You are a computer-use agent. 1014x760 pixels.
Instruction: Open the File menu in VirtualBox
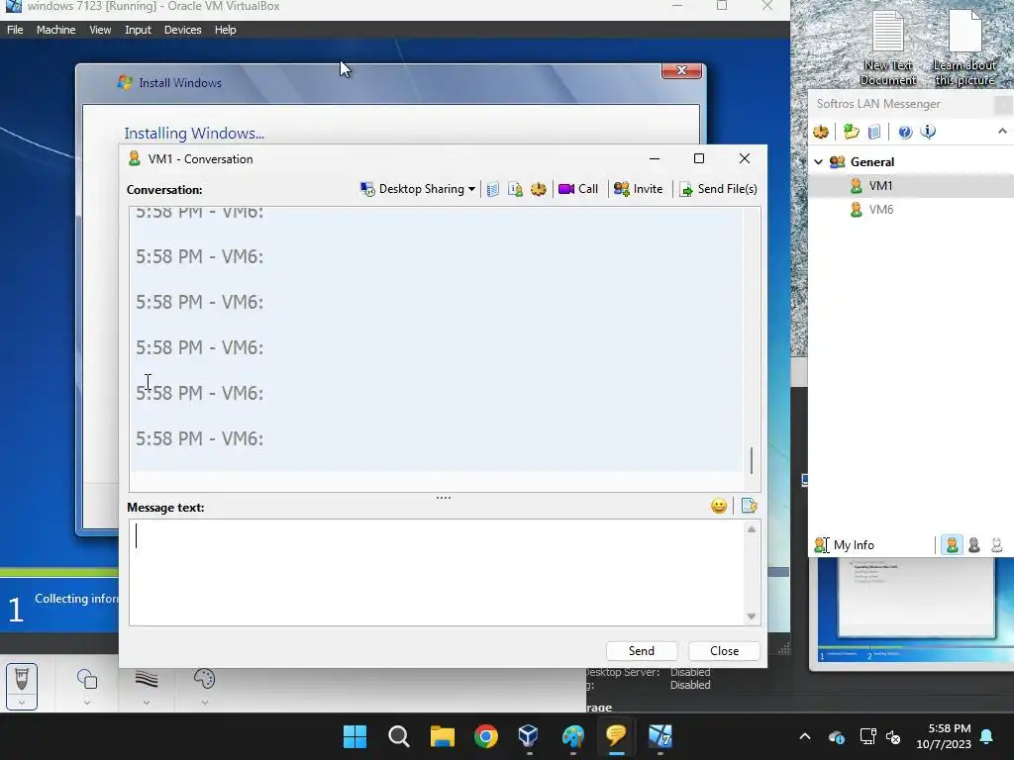[15, 30]
